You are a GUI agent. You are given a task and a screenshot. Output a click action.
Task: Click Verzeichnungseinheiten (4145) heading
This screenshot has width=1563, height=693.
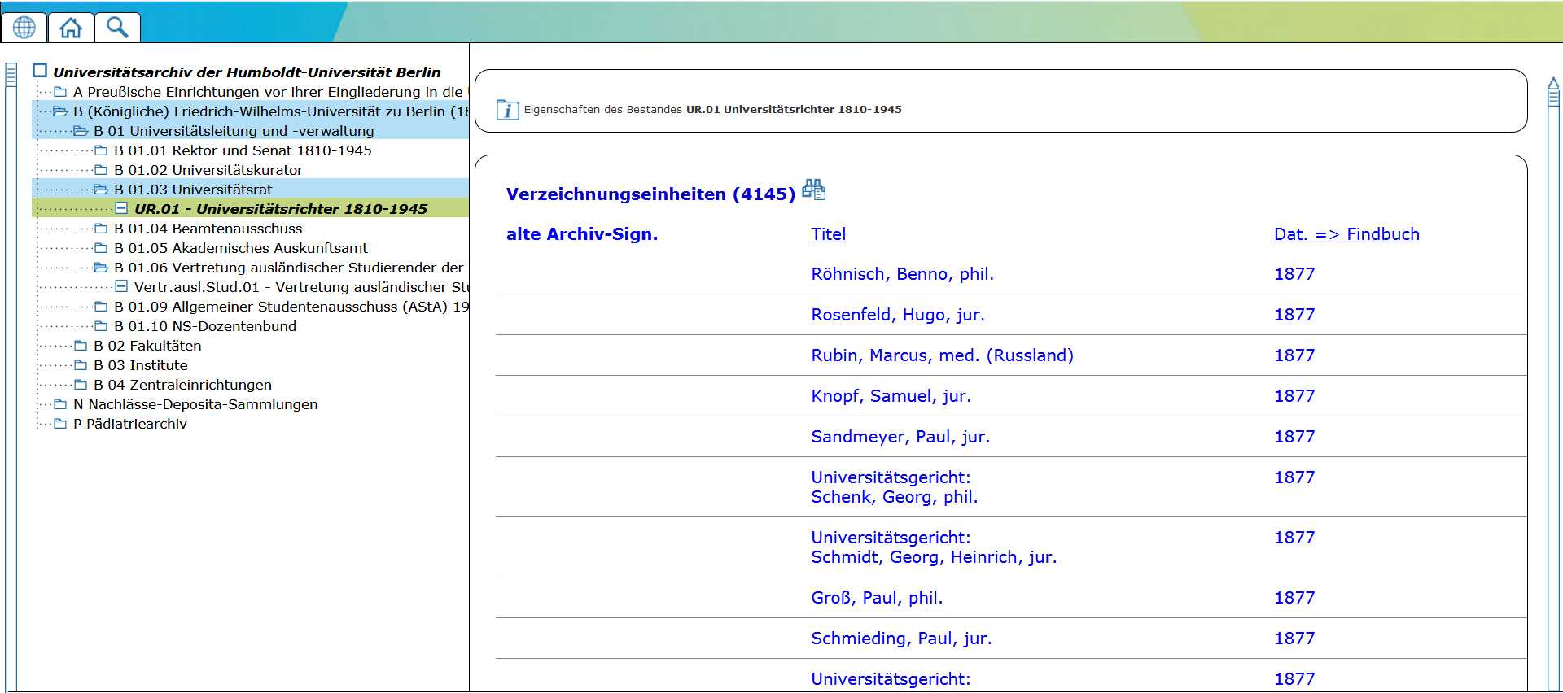coord(650,194)
